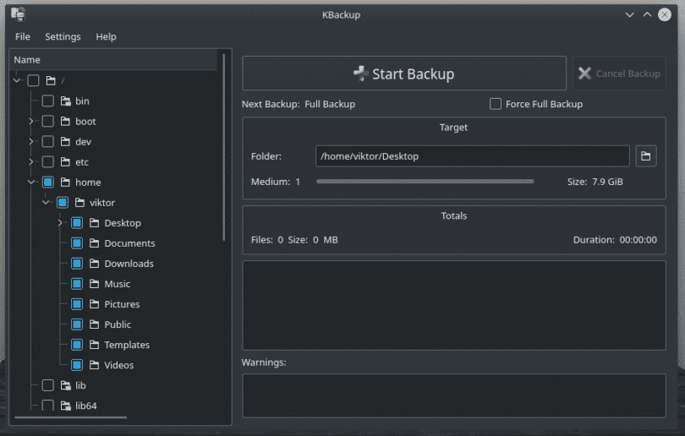Click the Documents folder icon

95,243
